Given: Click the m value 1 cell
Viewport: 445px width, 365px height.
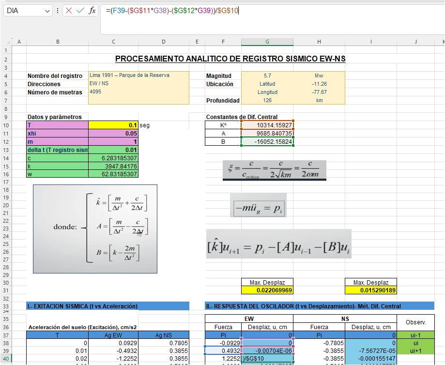Looking at the screenshot, I should coord(113,142).
